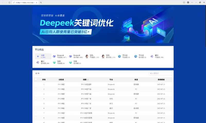Click the 通义 platform cell in row 5

pyautogui.click(x=111, y=103)
